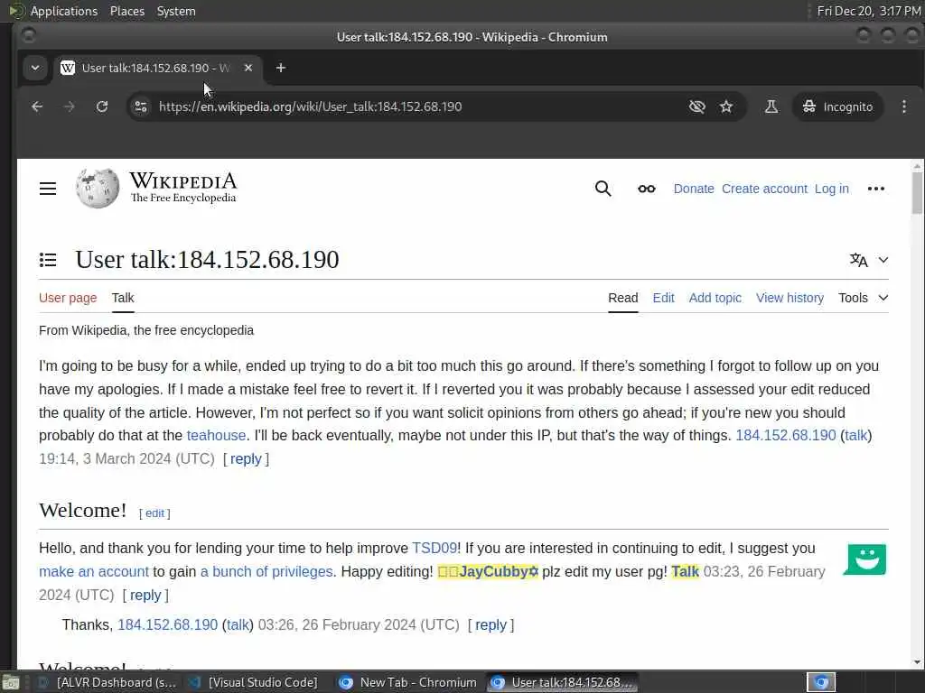Expand language dropdown chevron
Image resolution: width=925 pixels, height=693 pixels.
883,260
